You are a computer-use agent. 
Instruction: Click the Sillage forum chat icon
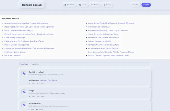point(24,92)
